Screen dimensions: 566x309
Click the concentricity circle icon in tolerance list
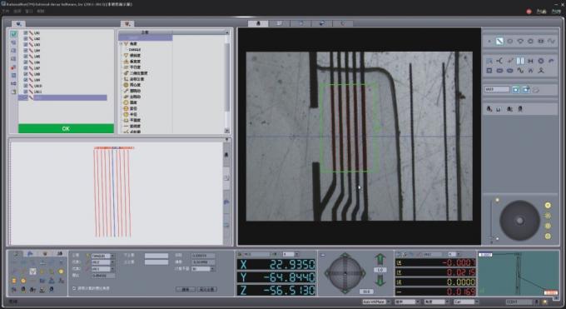click(126, 85)
